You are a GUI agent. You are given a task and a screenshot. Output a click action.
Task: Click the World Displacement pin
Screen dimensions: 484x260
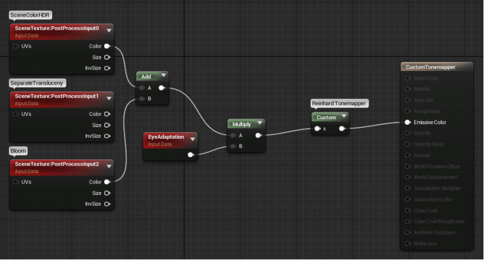[408, 177]
